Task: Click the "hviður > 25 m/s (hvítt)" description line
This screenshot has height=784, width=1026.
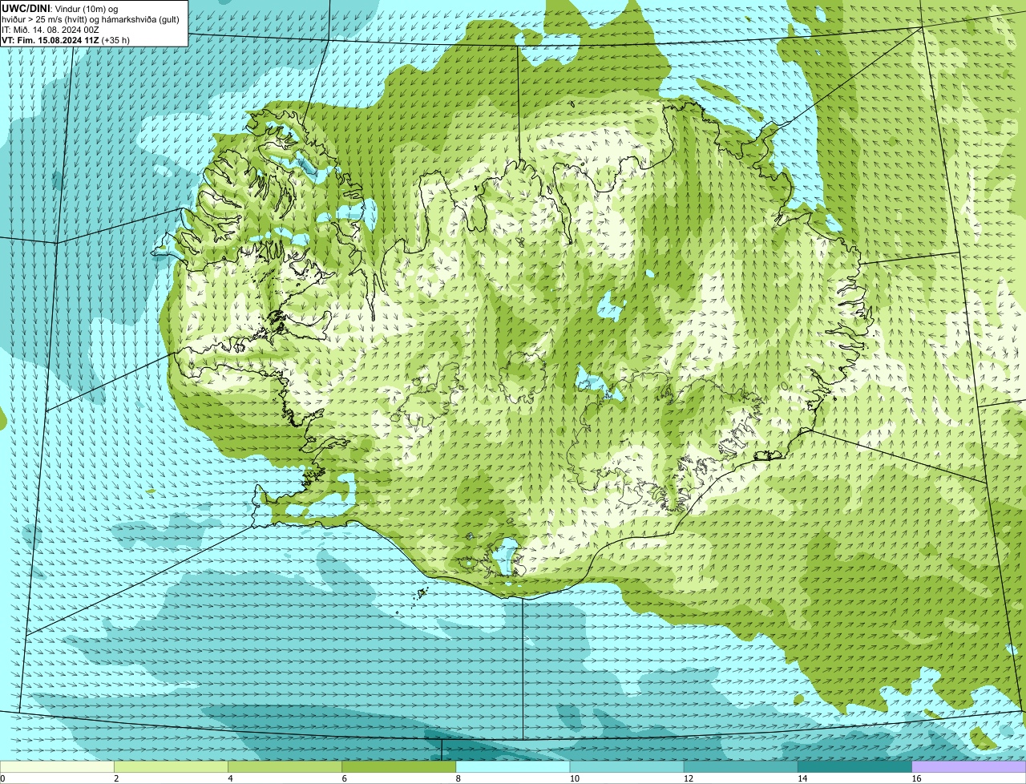Action: pos(91,19)
